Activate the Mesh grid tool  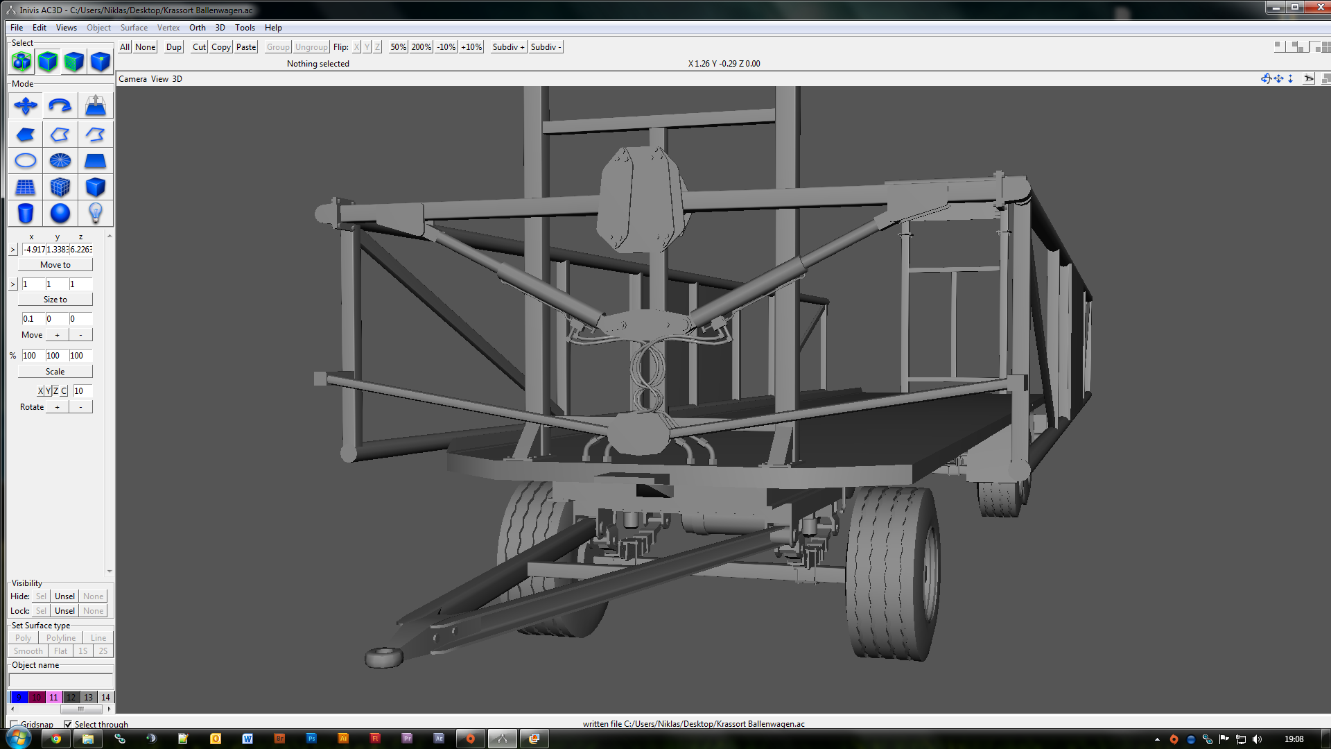26,187
